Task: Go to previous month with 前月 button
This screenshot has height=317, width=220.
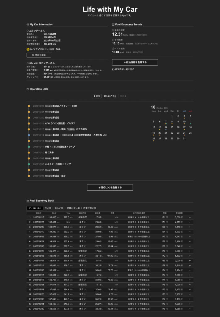Action: point(97,96)
